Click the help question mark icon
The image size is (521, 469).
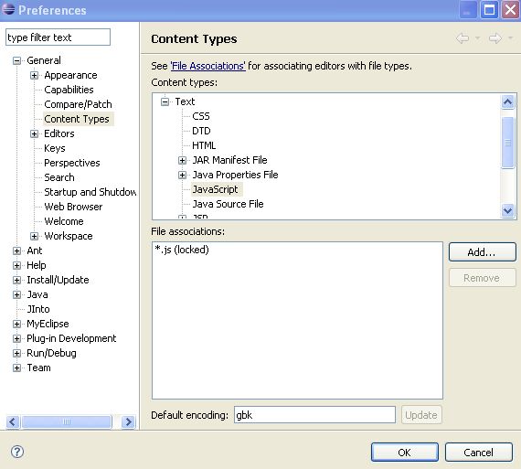(x=17, y=452)
